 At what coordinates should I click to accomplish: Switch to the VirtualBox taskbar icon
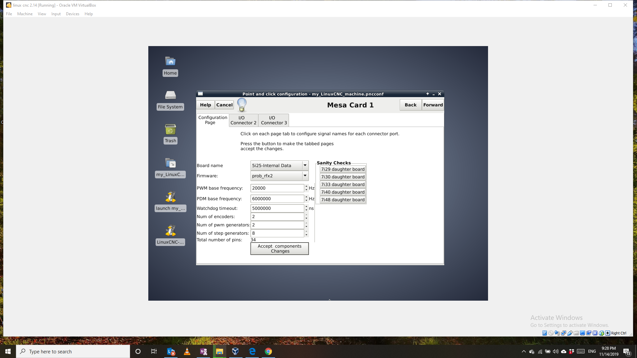pyautogui.click(x=236, y=351)
